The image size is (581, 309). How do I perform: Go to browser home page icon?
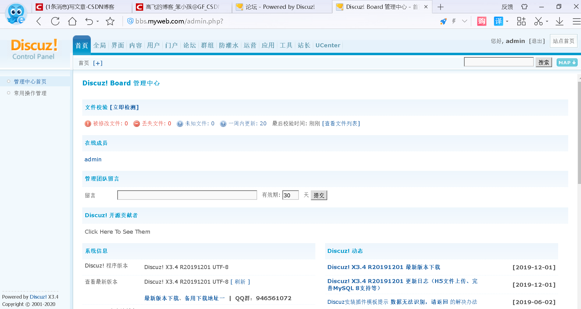click(72, 21)
